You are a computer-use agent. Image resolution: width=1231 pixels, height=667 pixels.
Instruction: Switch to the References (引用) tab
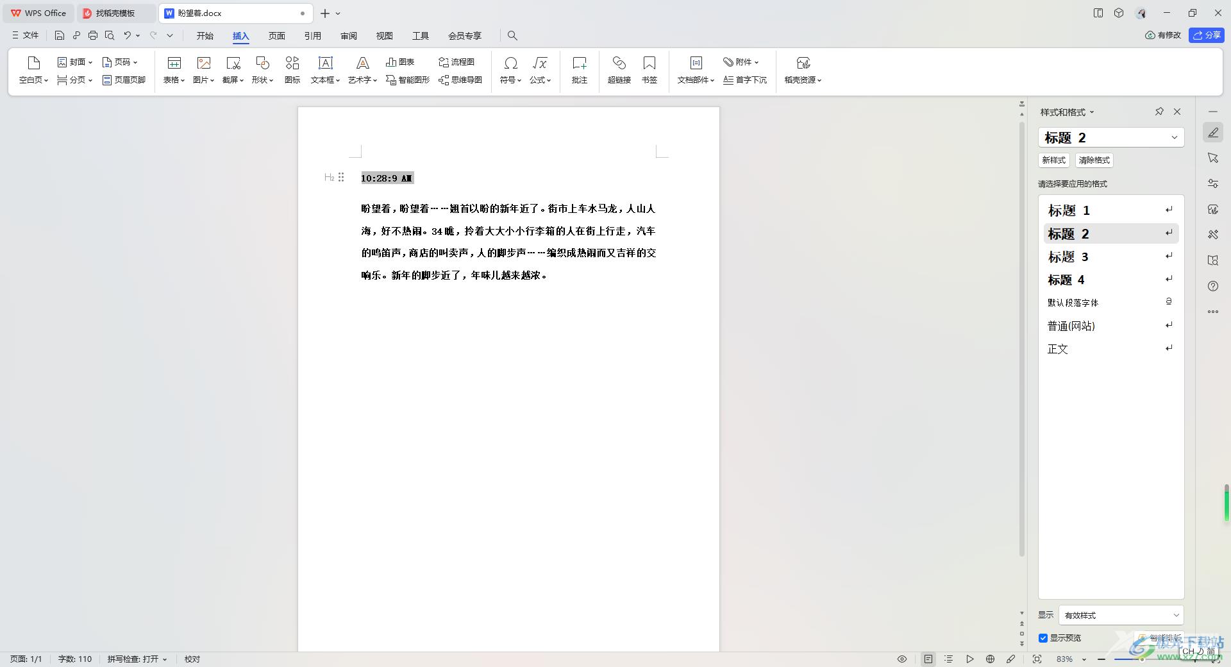click(x=313, y=36)
